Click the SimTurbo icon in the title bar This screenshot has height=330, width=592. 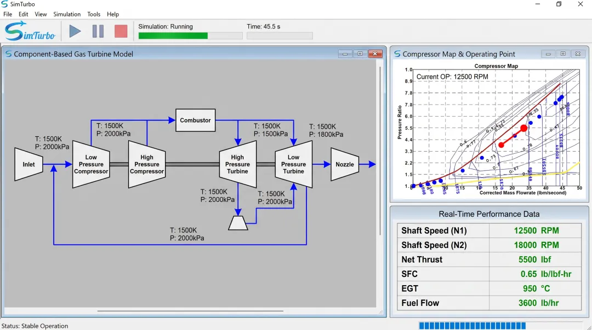click(4, 4)
